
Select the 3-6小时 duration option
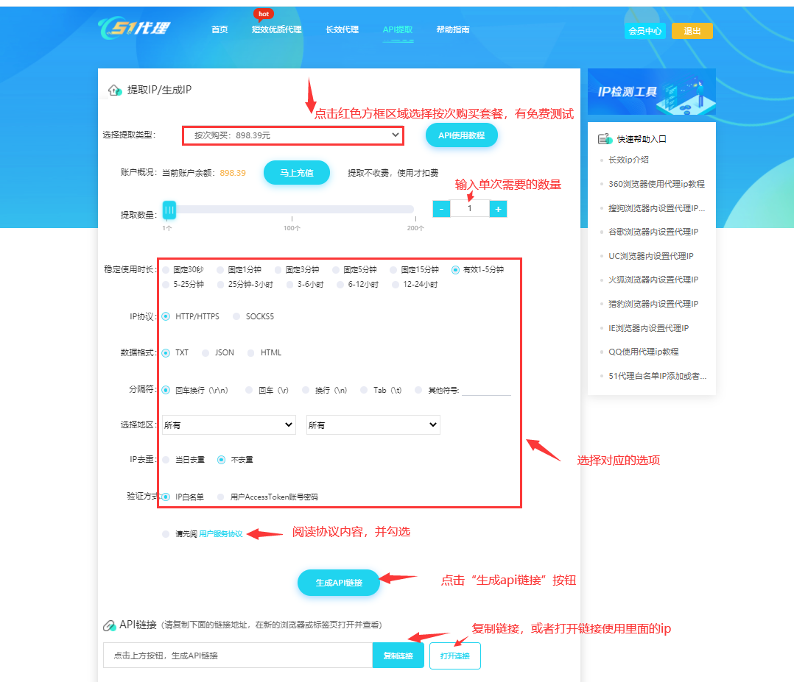[289, 285]
